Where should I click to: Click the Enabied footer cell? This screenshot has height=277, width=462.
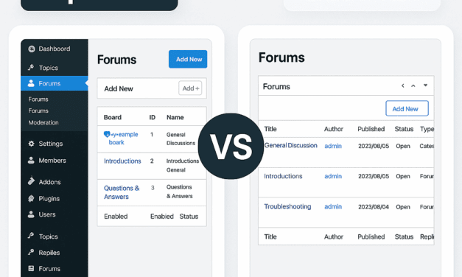[162, 217]
